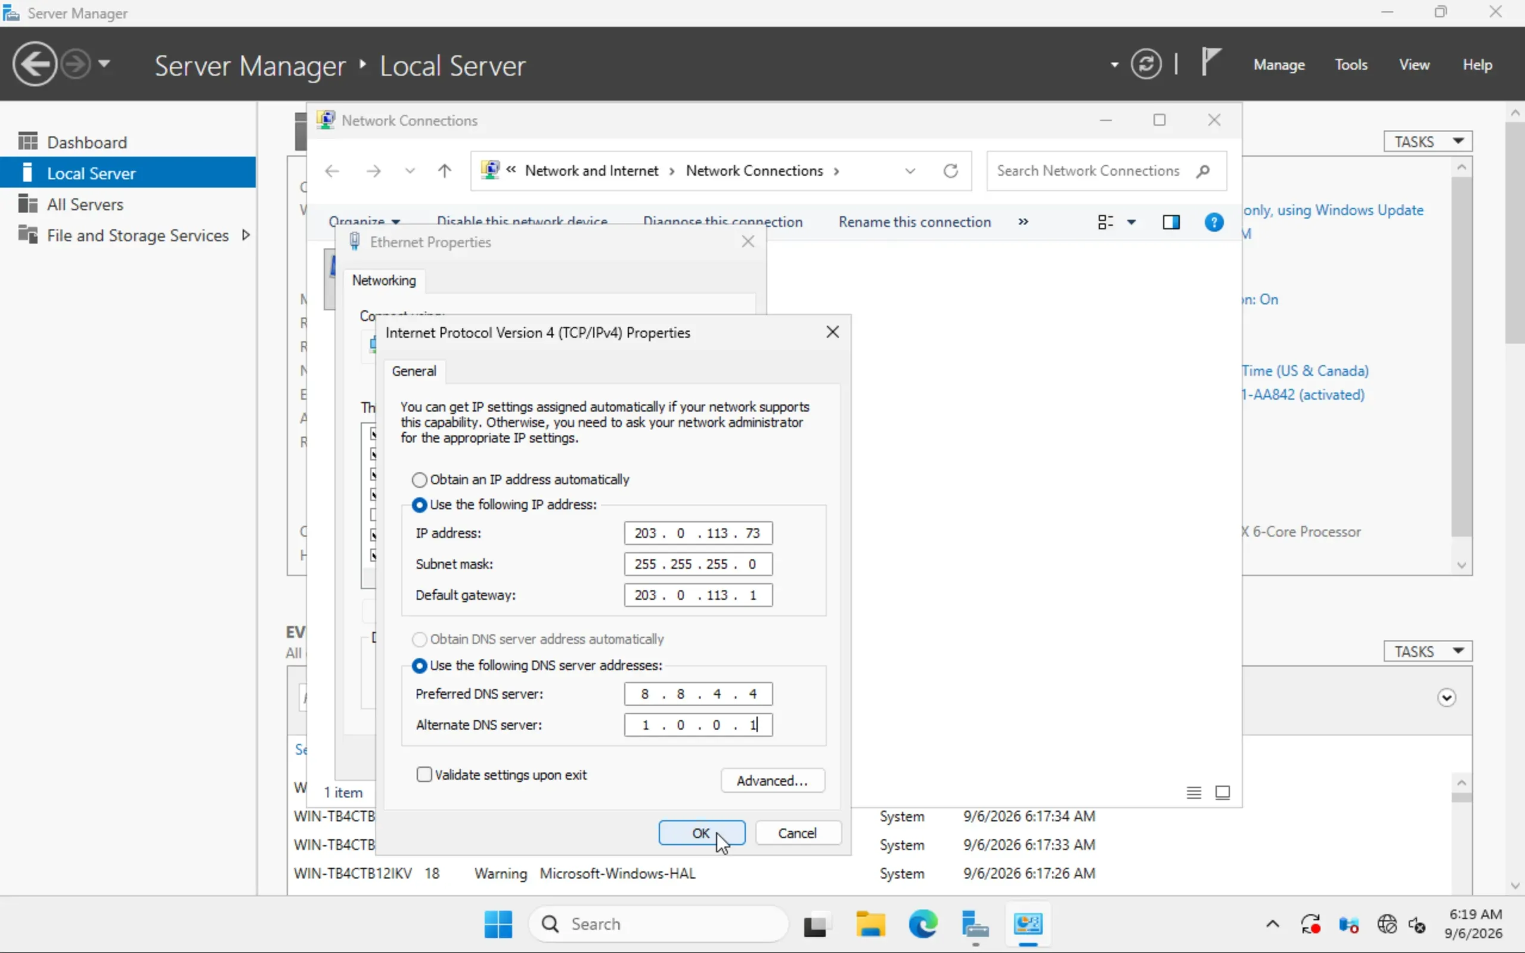Select the General tab in IPv4 Properties

pyautogui.click(x=414, y=371)
